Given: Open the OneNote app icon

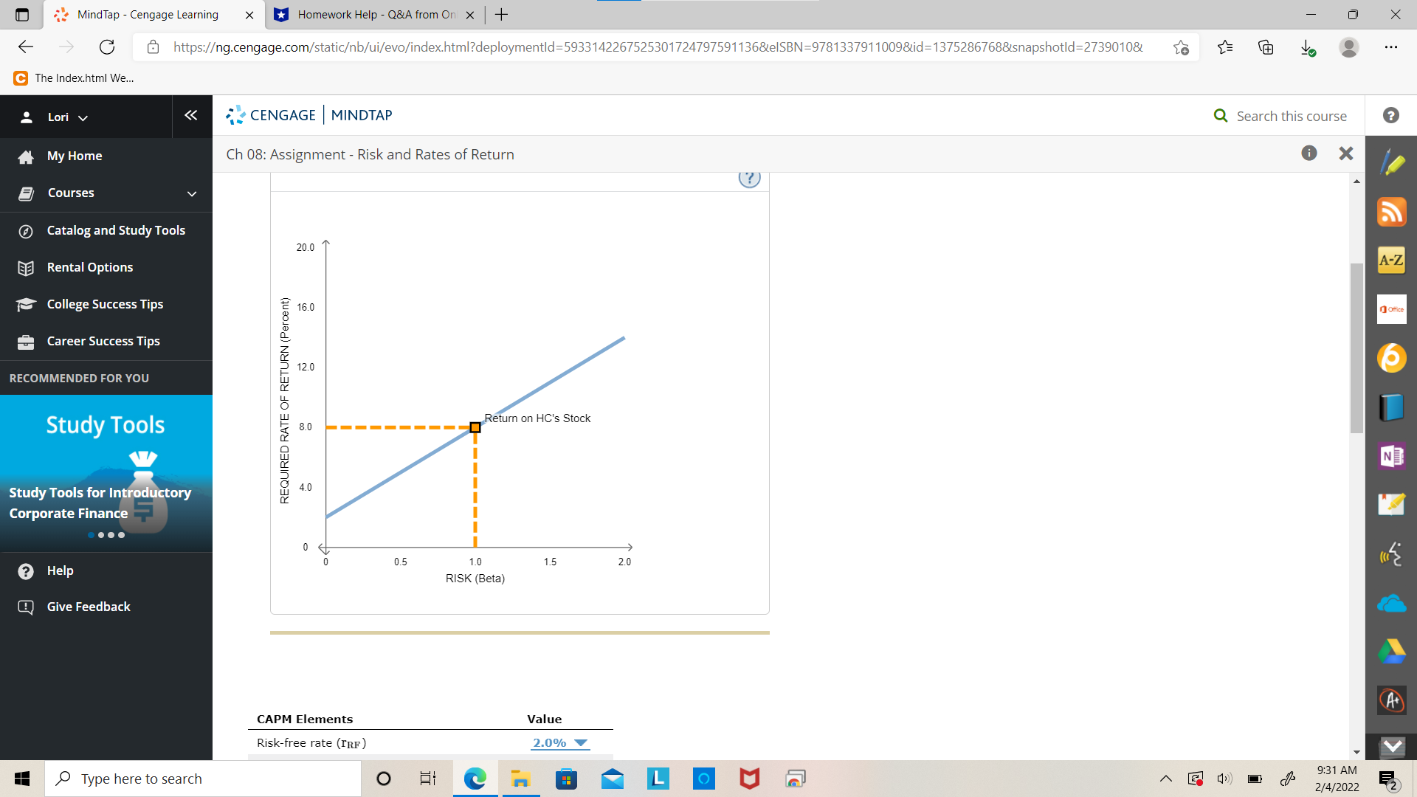Looking at the screenshot, I should [1391, 456].
